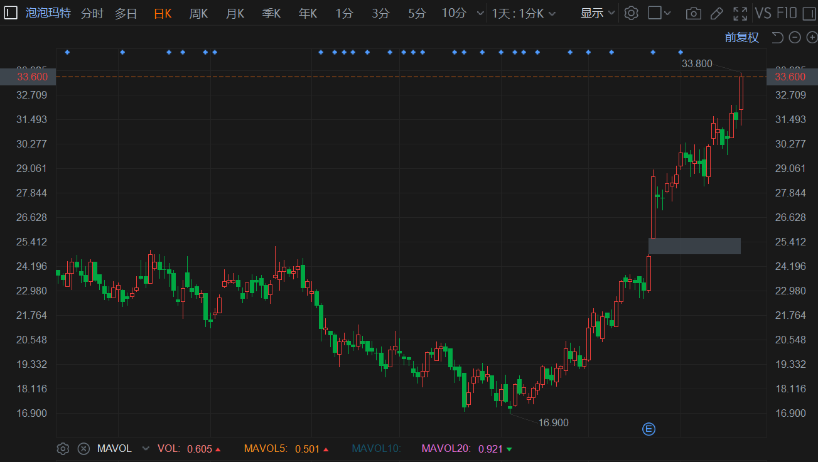Toggle the sidebar panel icon beside 泡泡玛特

pyautogui.click(x=11, y=13)
